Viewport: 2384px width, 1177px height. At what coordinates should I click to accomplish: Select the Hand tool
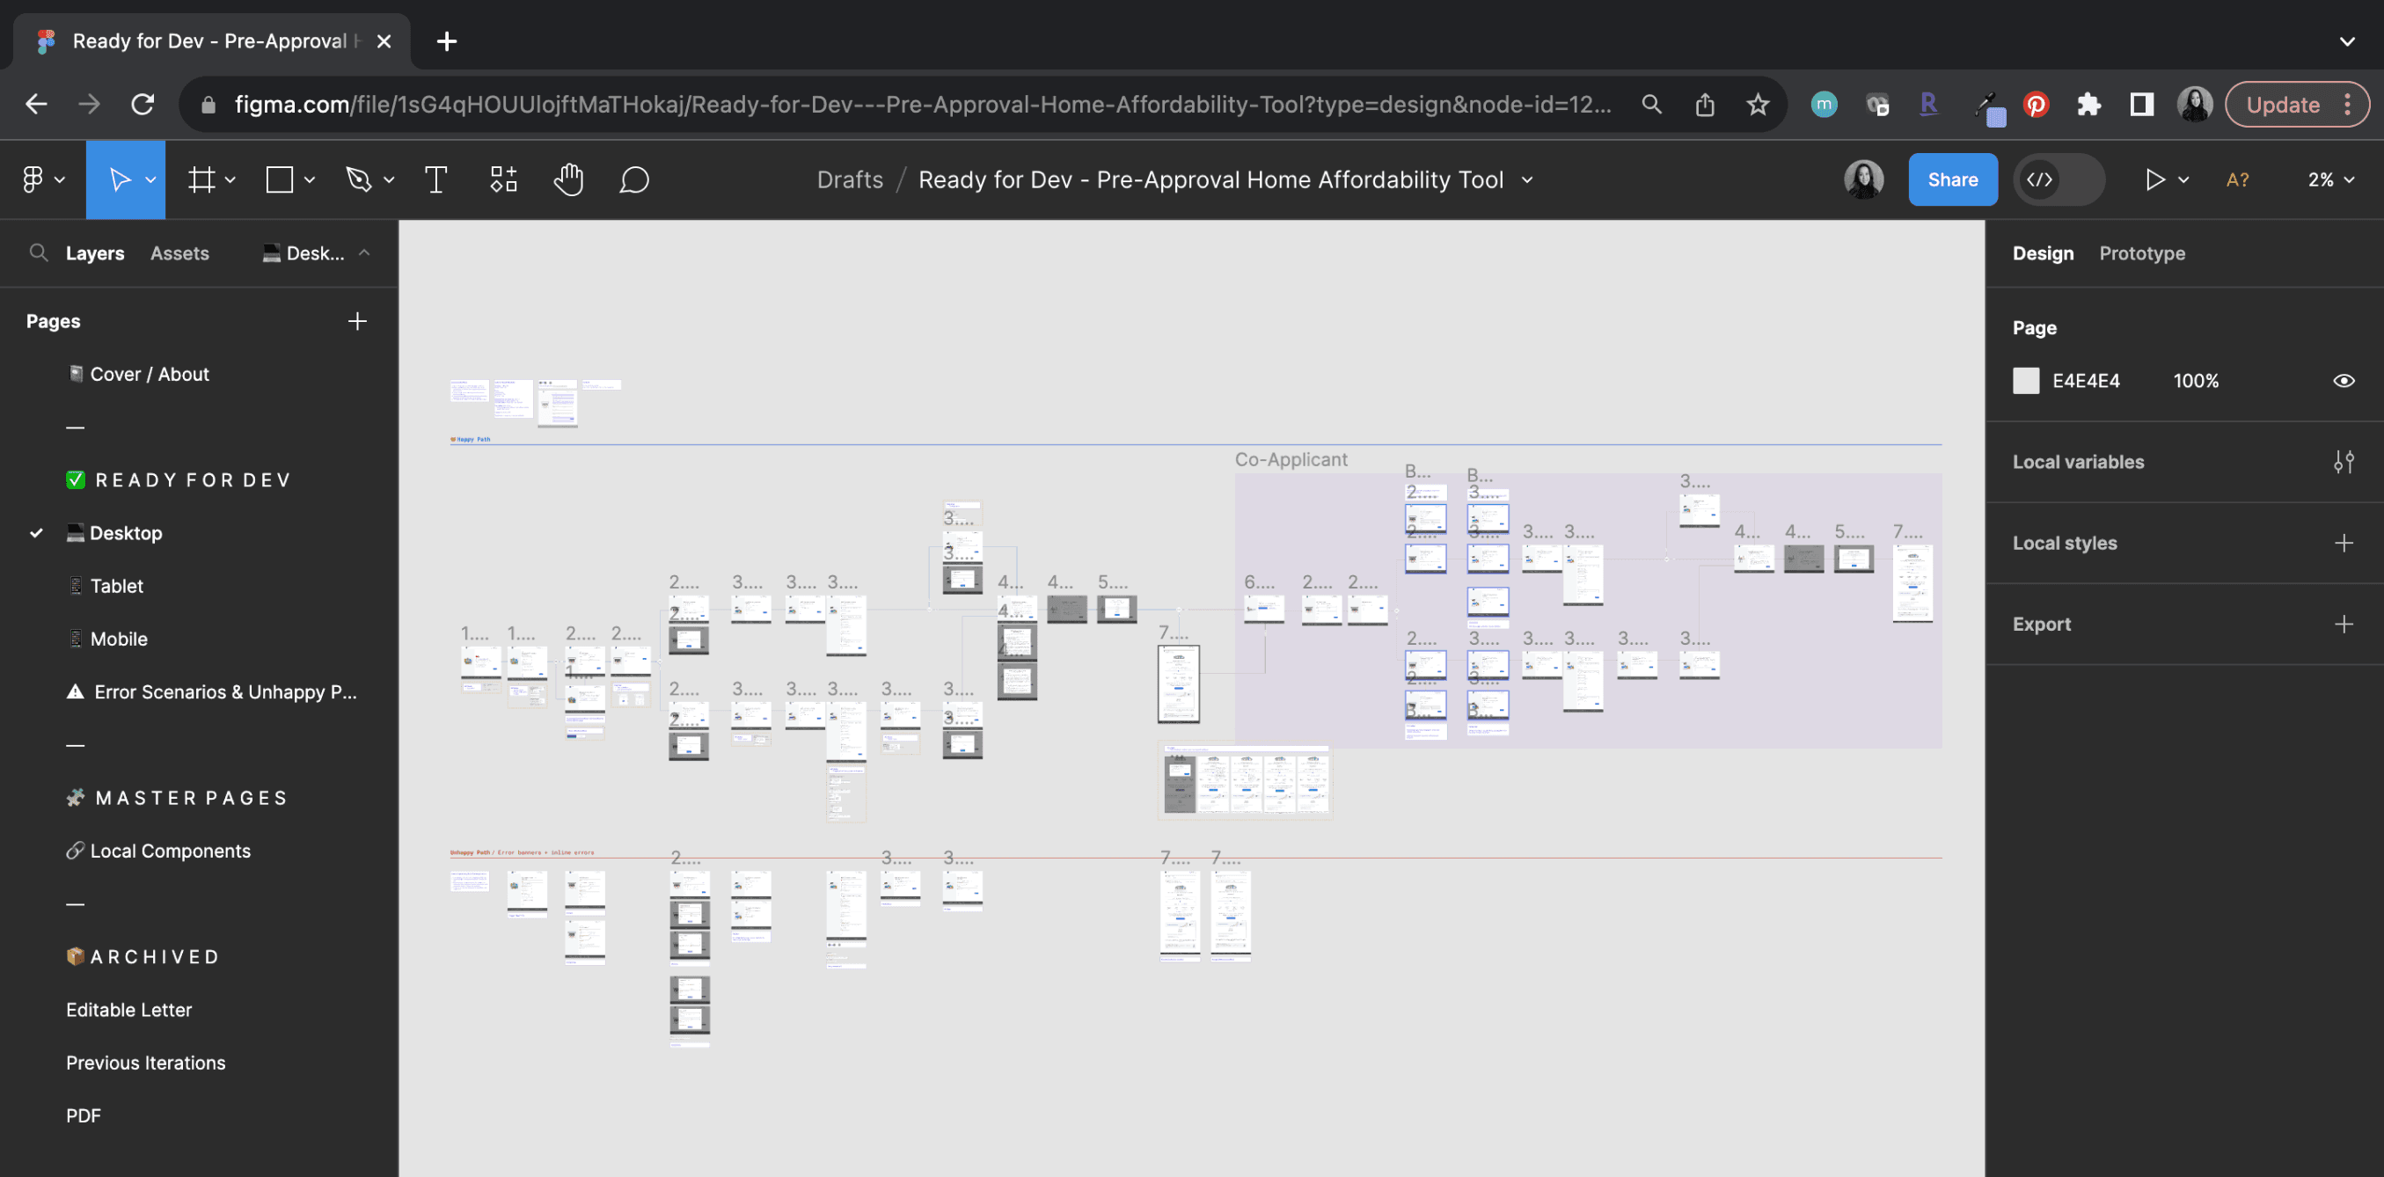(x=568, y=179)
